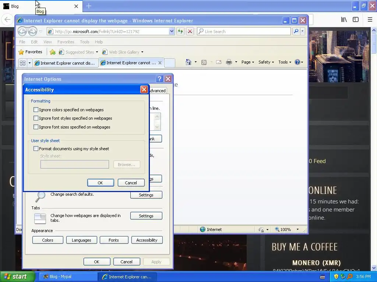
Task: Click the Print icon in command bar
Action: [229, 62]
